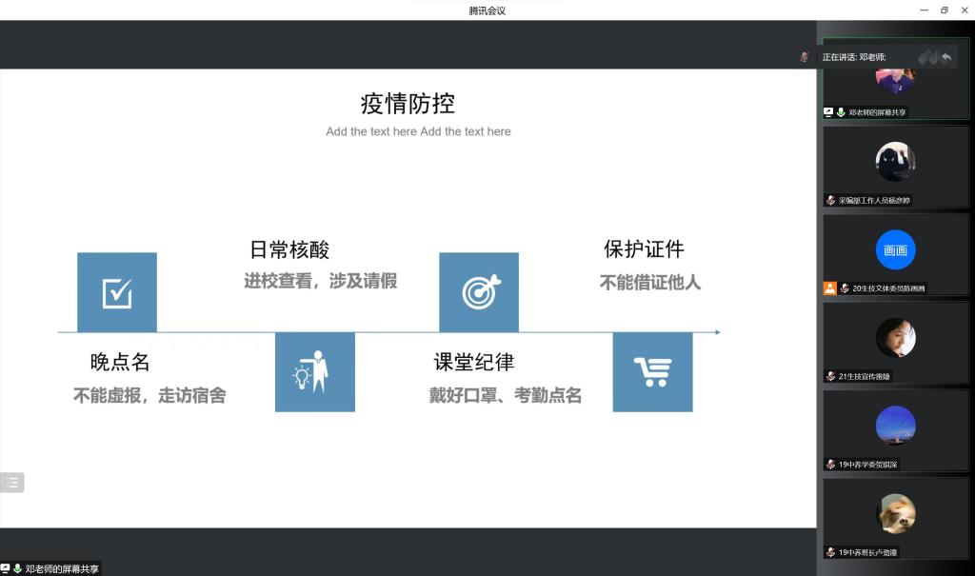The height and width of the screenshot is (576, 975).
Task: Click the target with arrow icon box
Action: (x=479, y=292)
